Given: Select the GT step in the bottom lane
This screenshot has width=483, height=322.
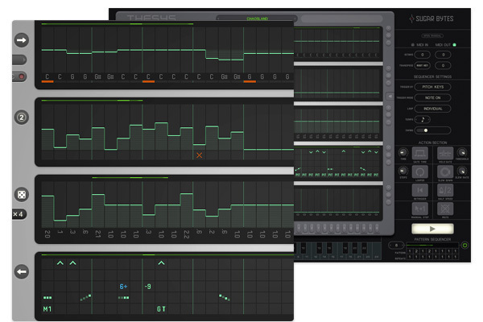Looking at the screenshot, I should 161,309.
